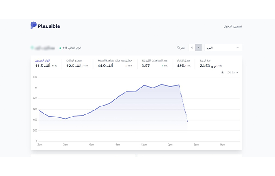Open the 118 current visitors link
This screenshot has width=275, height=176.
click(70, 48)
